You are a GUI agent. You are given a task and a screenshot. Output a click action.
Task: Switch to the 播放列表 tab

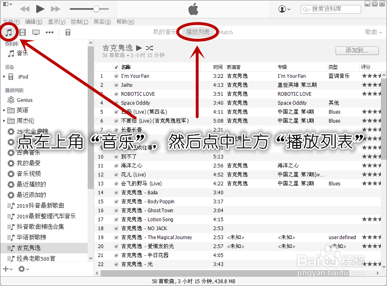[198, 32]
